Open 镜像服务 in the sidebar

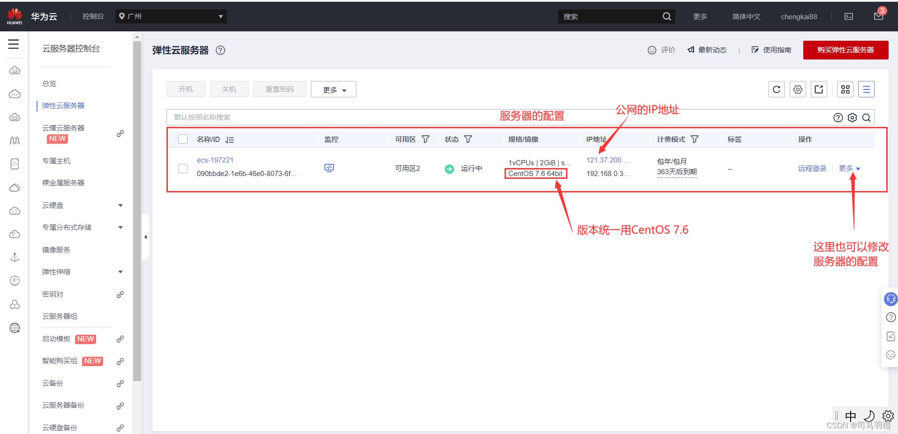point(56,250)
